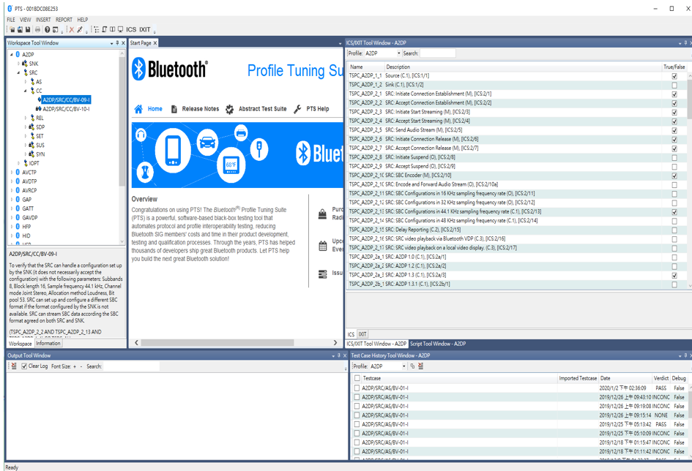692x471 pixels.
Task: Toggle checkbox for TSPC_A2DP_2_8 Initiate Suspend
Action: pos(674,157)
